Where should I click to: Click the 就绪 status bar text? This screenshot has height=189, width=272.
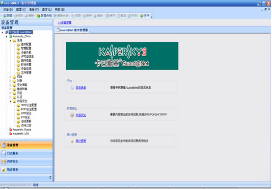click(x=35, y=185)
